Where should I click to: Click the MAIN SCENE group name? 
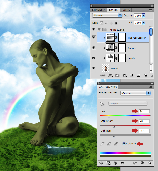coord(117,30)
